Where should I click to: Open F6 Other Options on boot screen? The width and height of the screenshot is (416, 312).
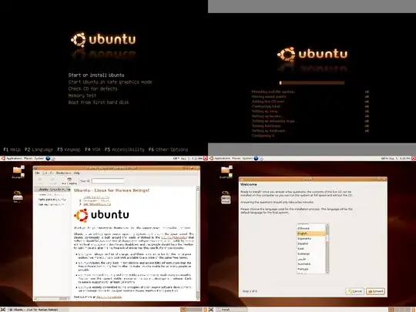(168, 149)
